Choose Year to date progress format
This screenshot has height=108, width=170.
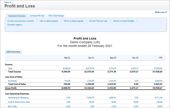[x=49, y=21]
